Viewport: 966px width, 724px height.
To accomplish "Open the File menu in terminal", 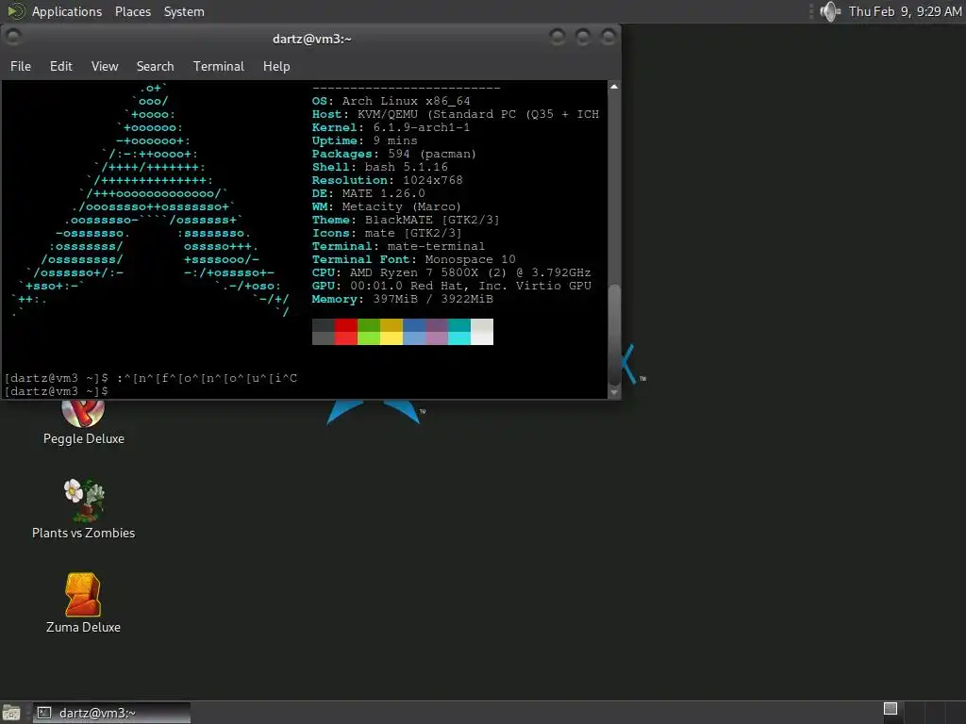I will (x=21, y=66).
